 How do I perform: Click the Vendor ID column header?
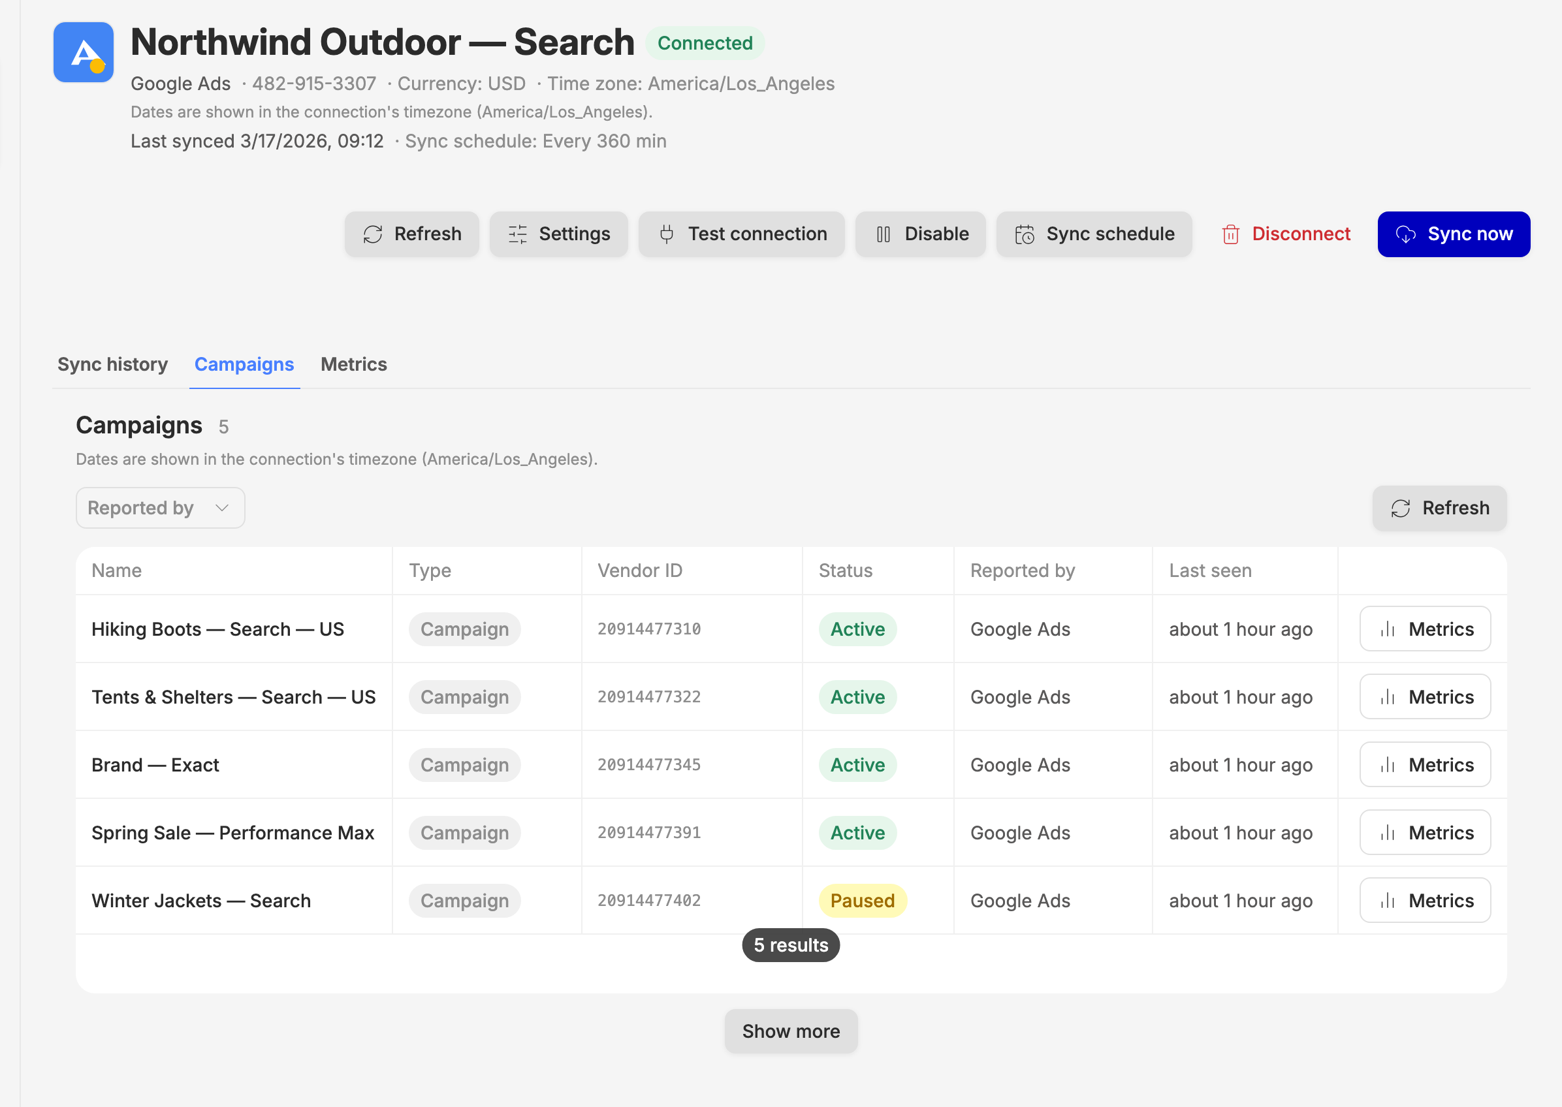point(639,570)
